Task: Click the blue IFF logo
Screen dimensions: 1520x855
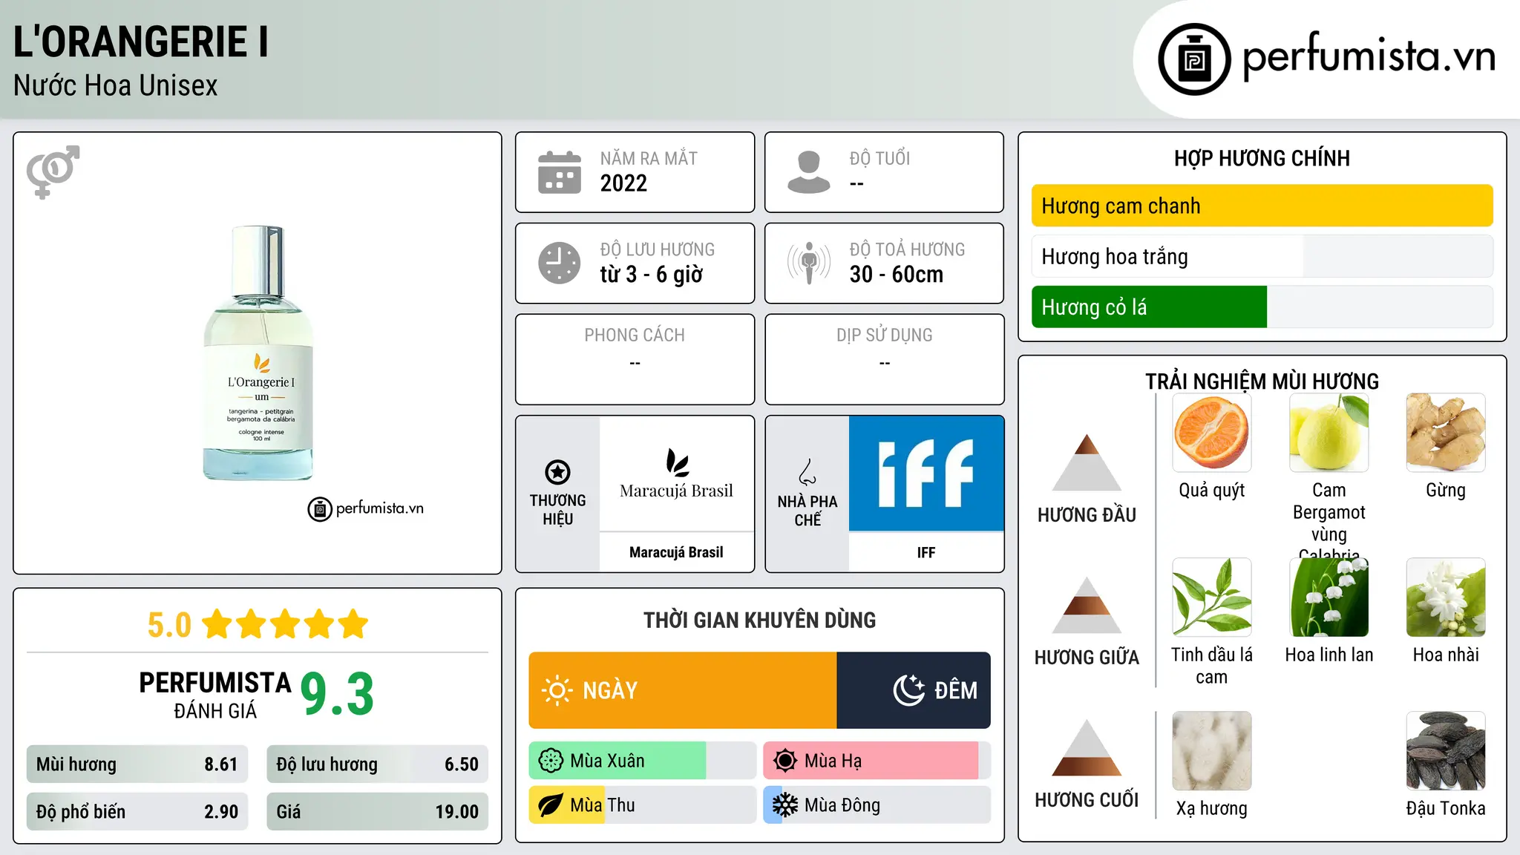Action: [x=926, y=474]
